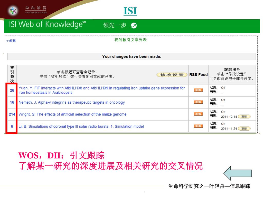Click the large back arrow icon

tap(238, 173)
